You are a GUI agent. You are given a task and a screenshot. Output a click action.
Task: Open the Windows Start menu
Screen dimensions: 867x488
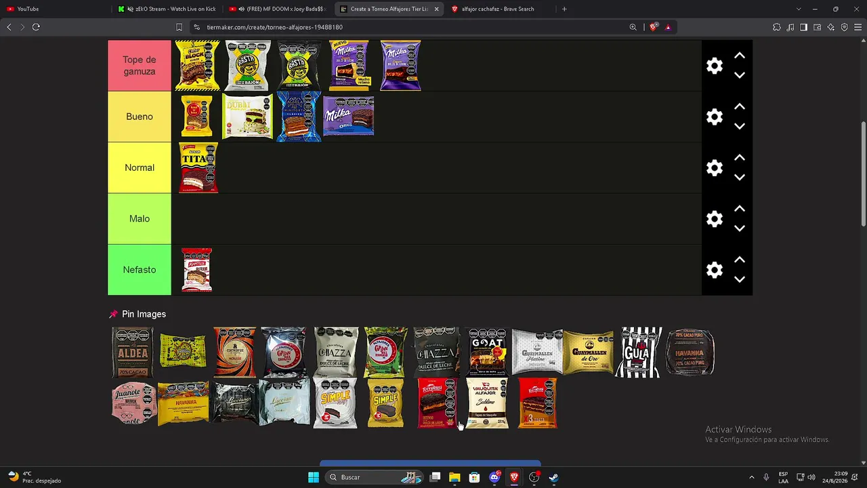pyautogui.click(x=314, y=477)
